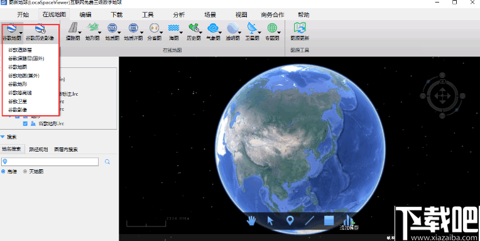Switch to the 编辑 ribbon tab
This screenshot has width=480, height=241.
coord(85,14)
